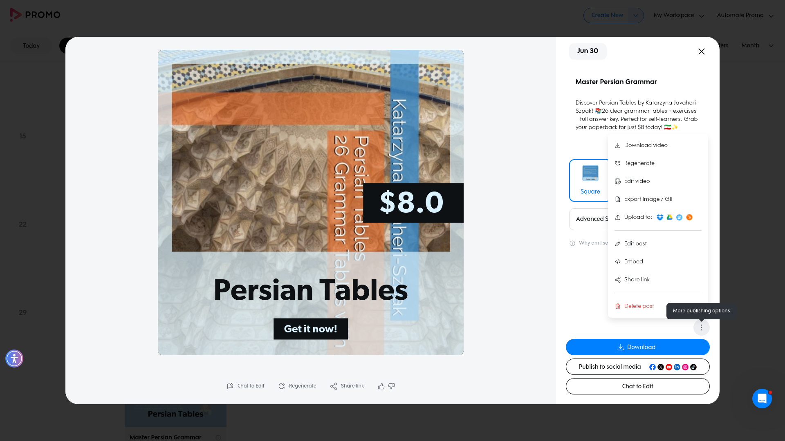
Task: Click the Facebook icon in Publish button
Action: pos(653,367)
